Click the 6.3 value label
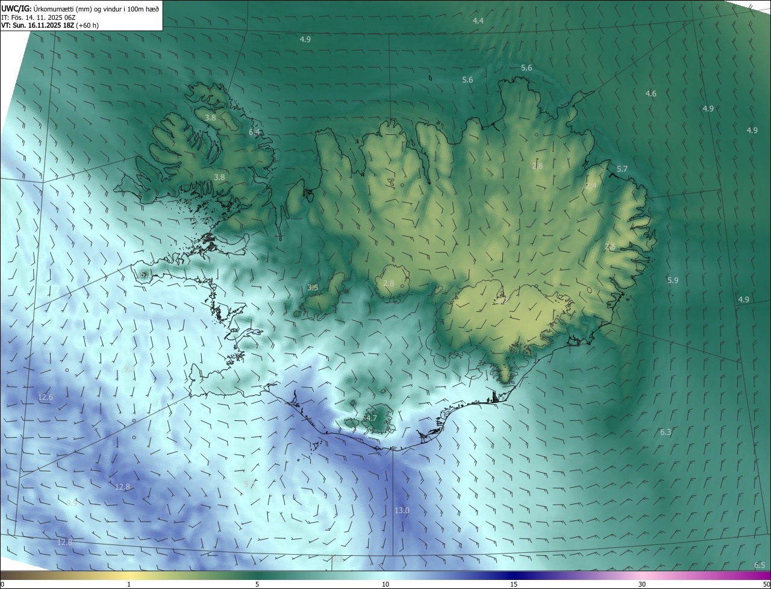Viewport: 771px width, 589px height. (x=666, y=432)
